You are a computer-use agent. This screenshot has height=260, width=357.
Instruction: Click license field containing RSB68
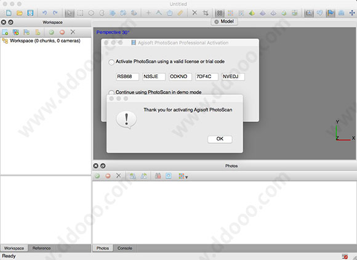(x=127, y=76)
